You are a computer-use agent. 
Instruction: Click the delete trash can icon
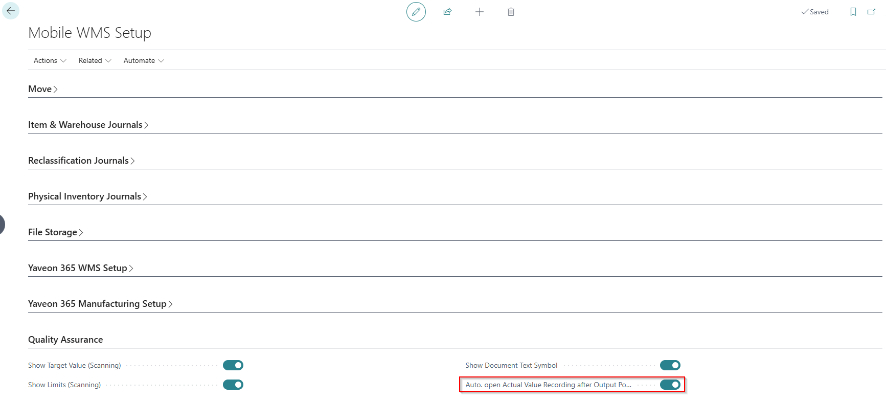(x=511, y=12)
